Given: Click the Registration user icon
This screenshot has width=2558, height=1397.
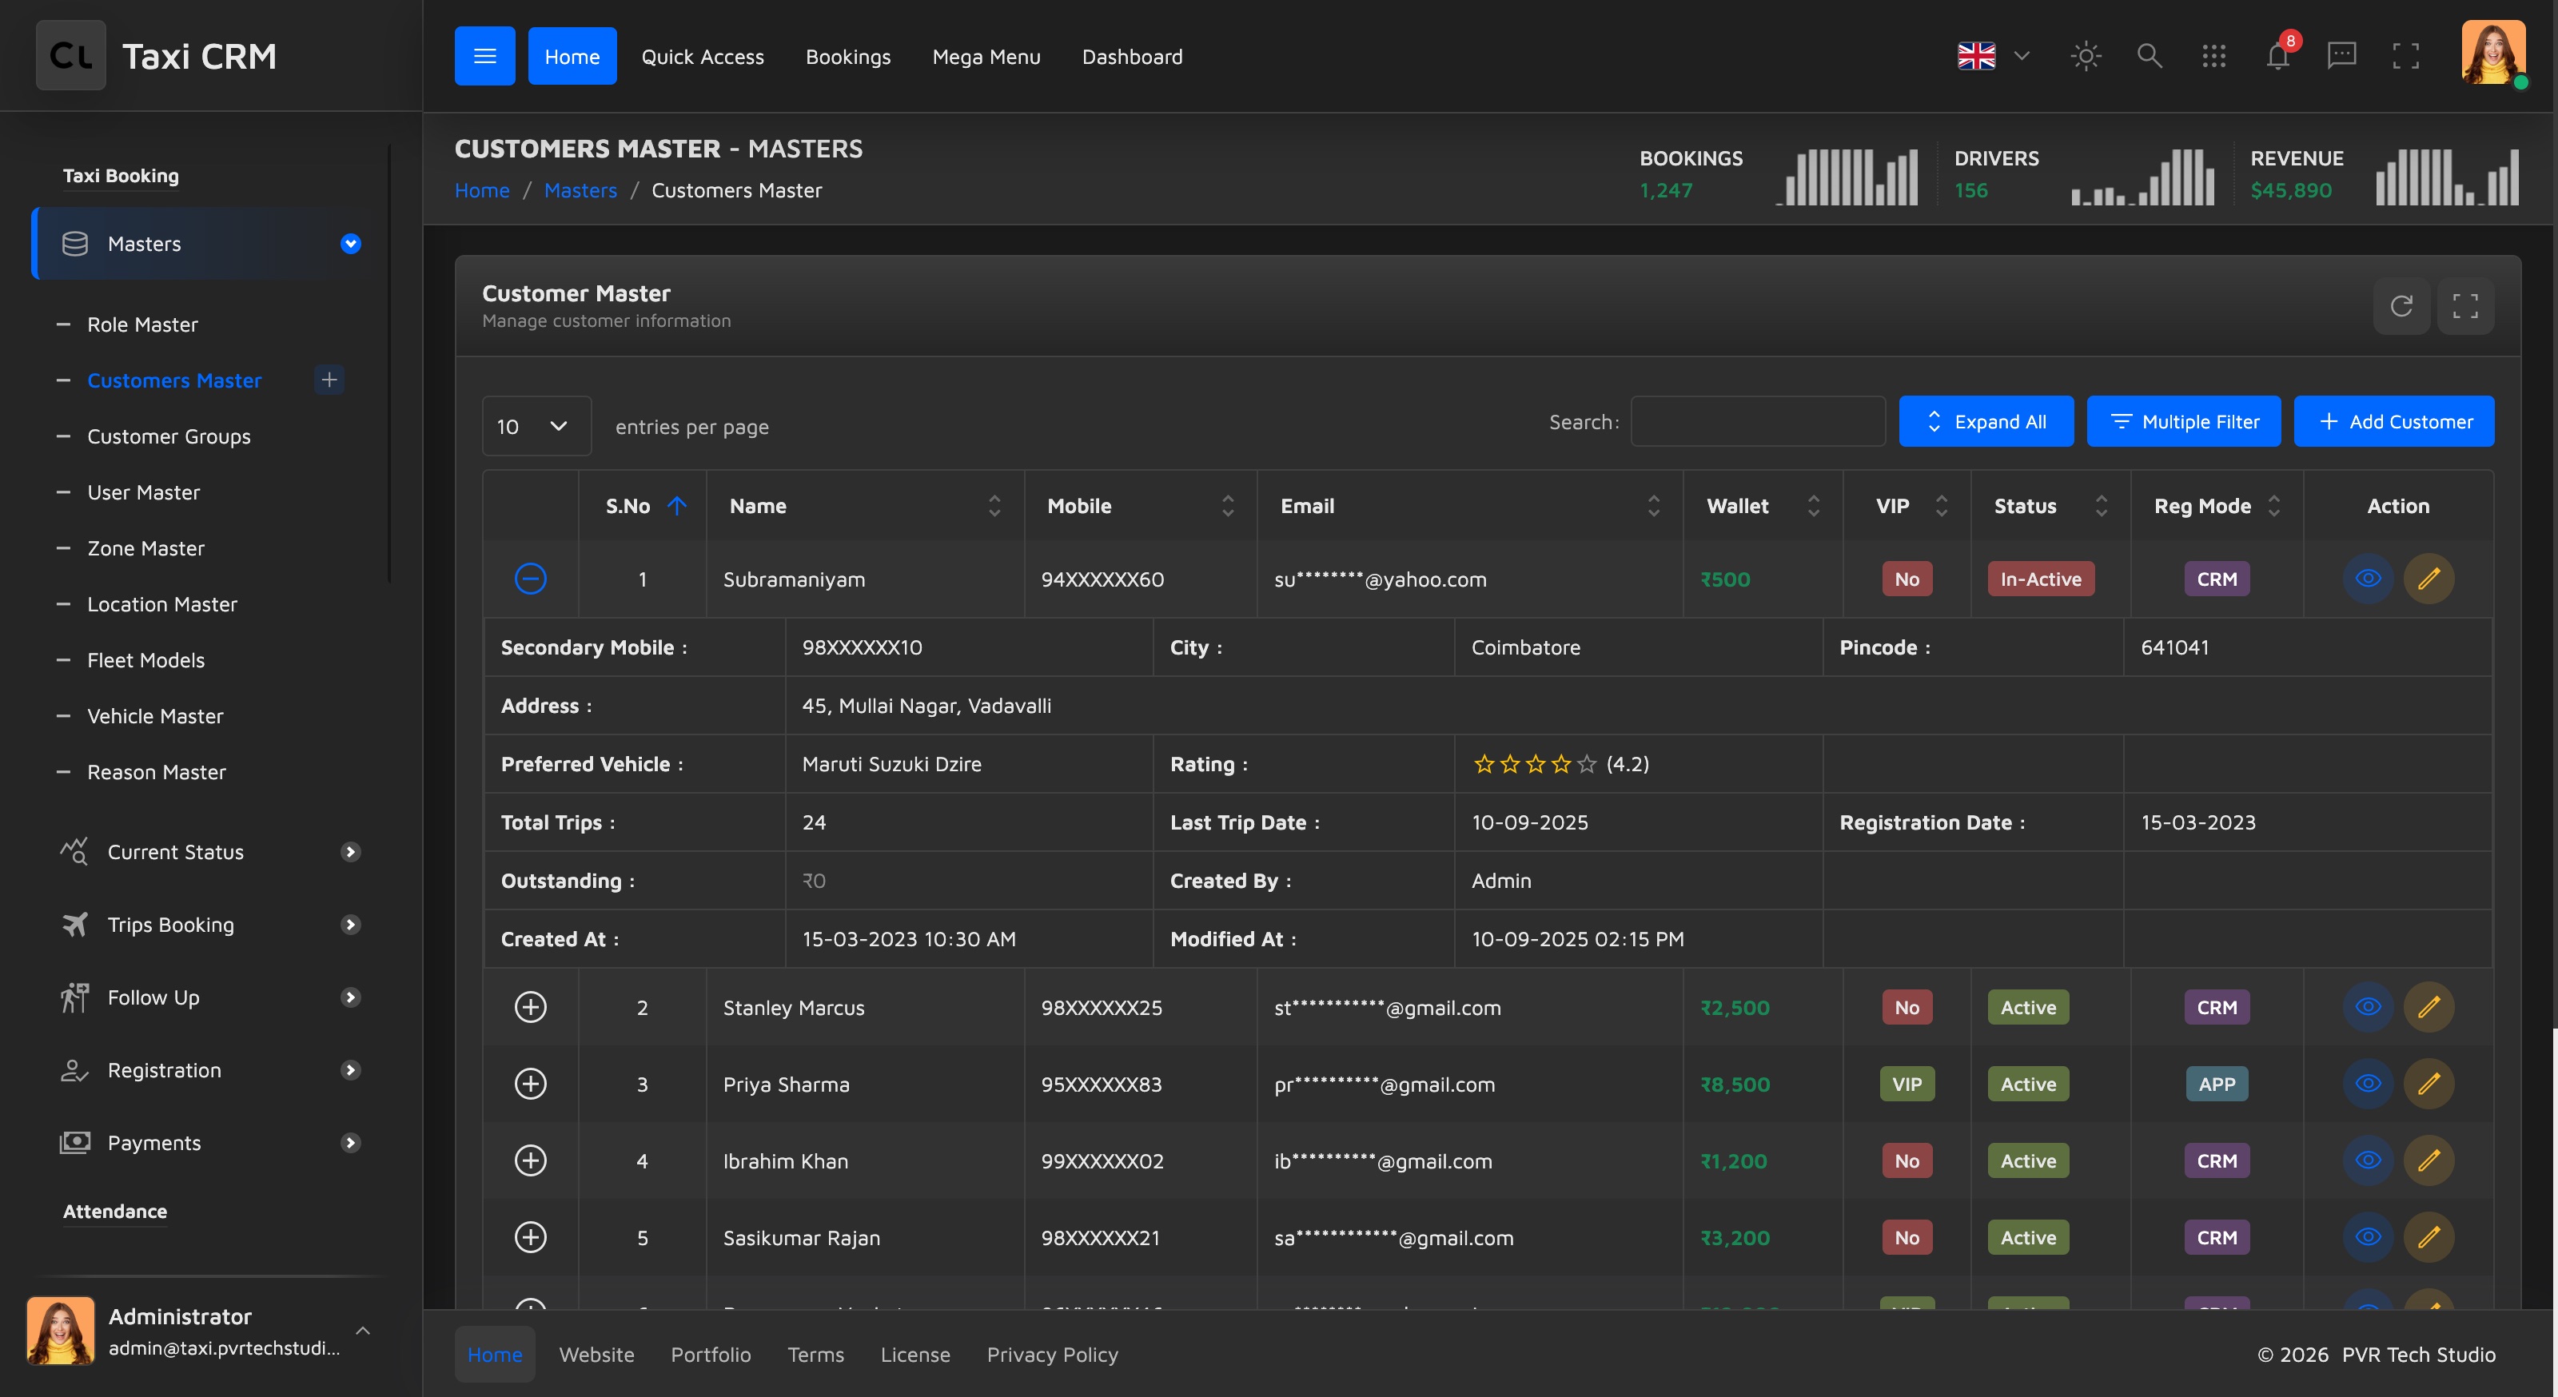Looking at the screenshot, I should 74,1070.
